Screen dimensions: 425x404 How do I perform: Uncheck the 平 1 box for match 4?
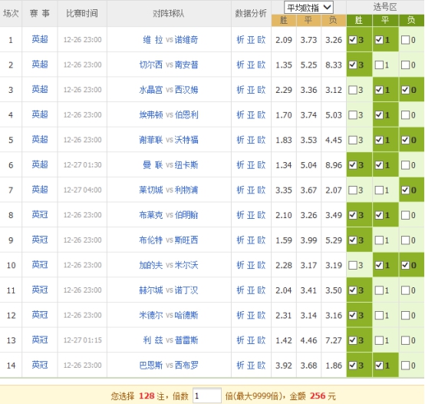[379, 115]
